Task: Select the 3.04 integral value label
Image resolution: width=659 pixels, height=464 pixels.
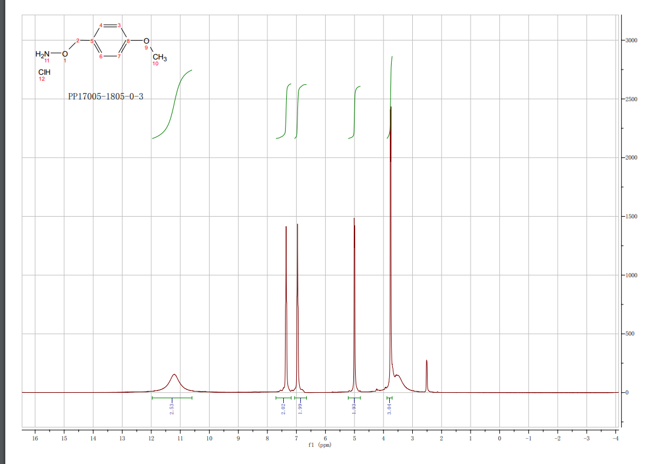Action: pos(389,408)
